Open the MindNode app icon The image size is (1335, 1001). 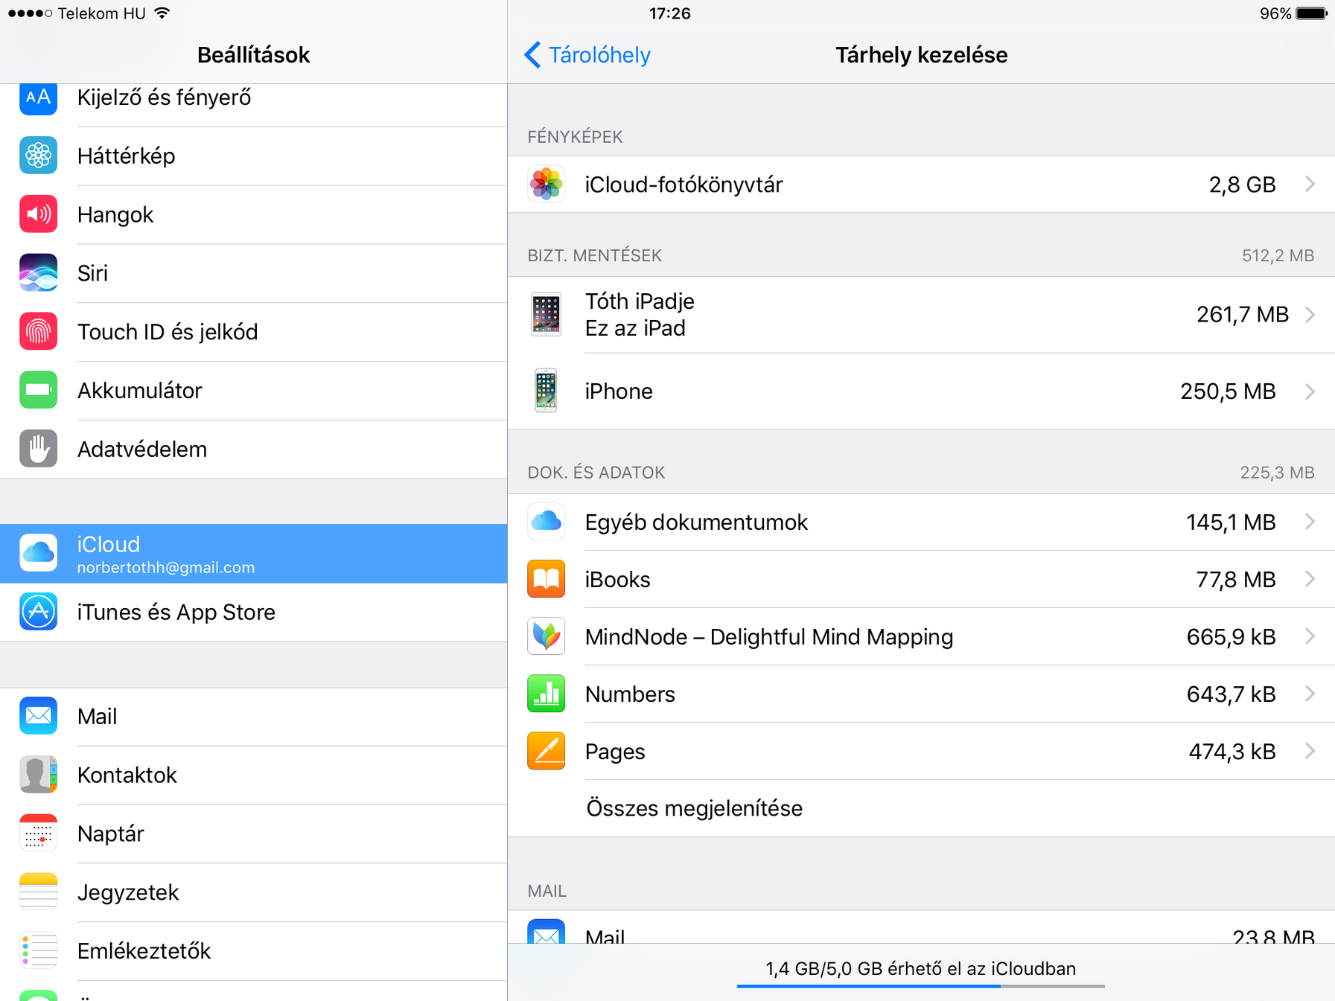[546, 636]
